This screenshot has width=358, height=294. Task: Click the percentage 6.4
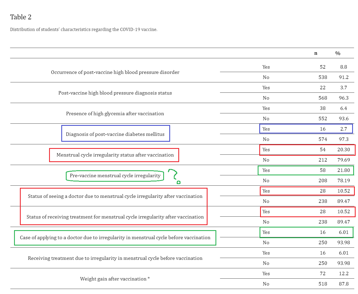(344, 108)
